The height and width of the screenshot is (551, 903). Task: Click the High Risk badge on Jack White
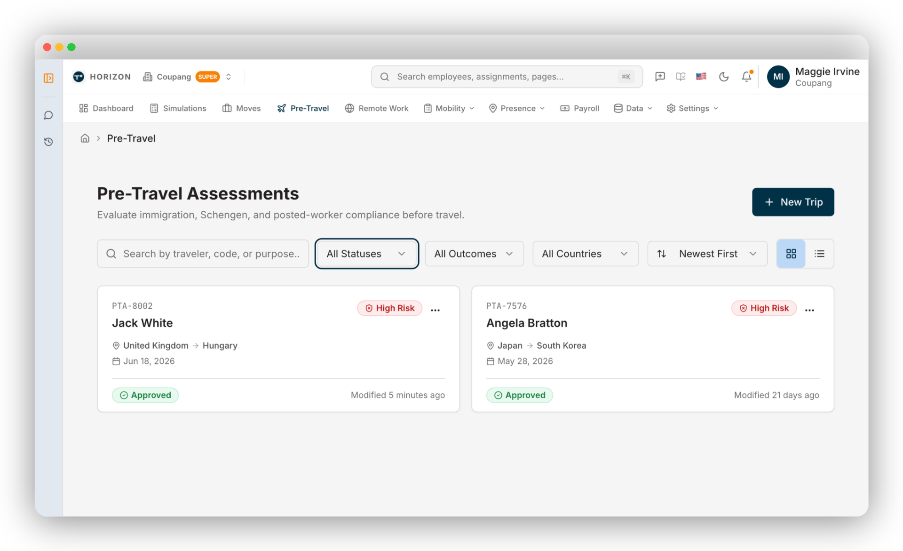click(x=390, y=308)
